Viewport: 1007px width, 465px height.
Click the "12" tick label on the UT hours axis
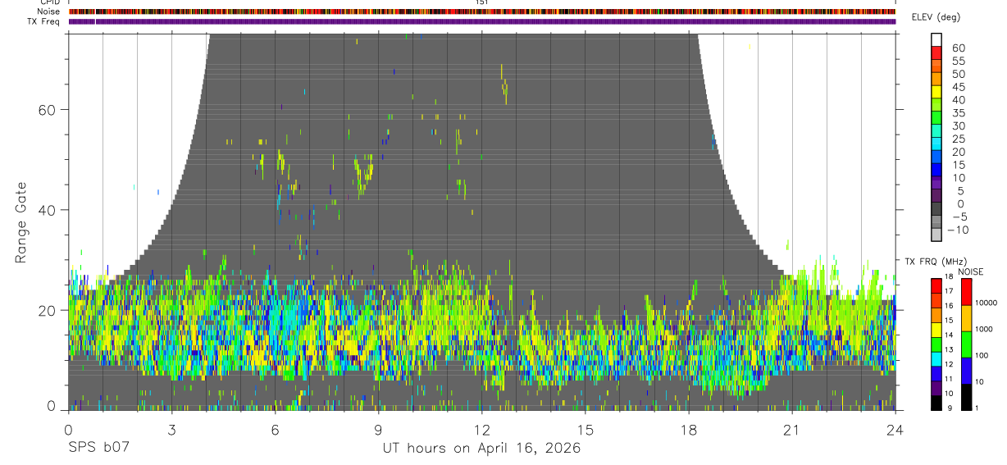point(481,430)
